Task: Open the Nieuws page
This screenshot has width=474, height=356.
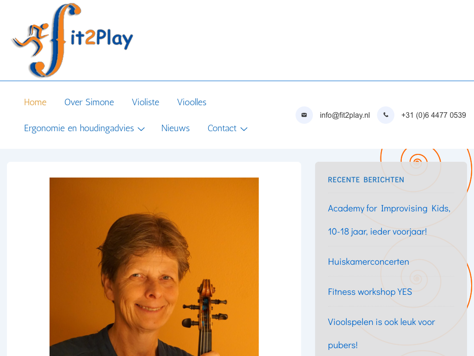Action: pos(175,128)
